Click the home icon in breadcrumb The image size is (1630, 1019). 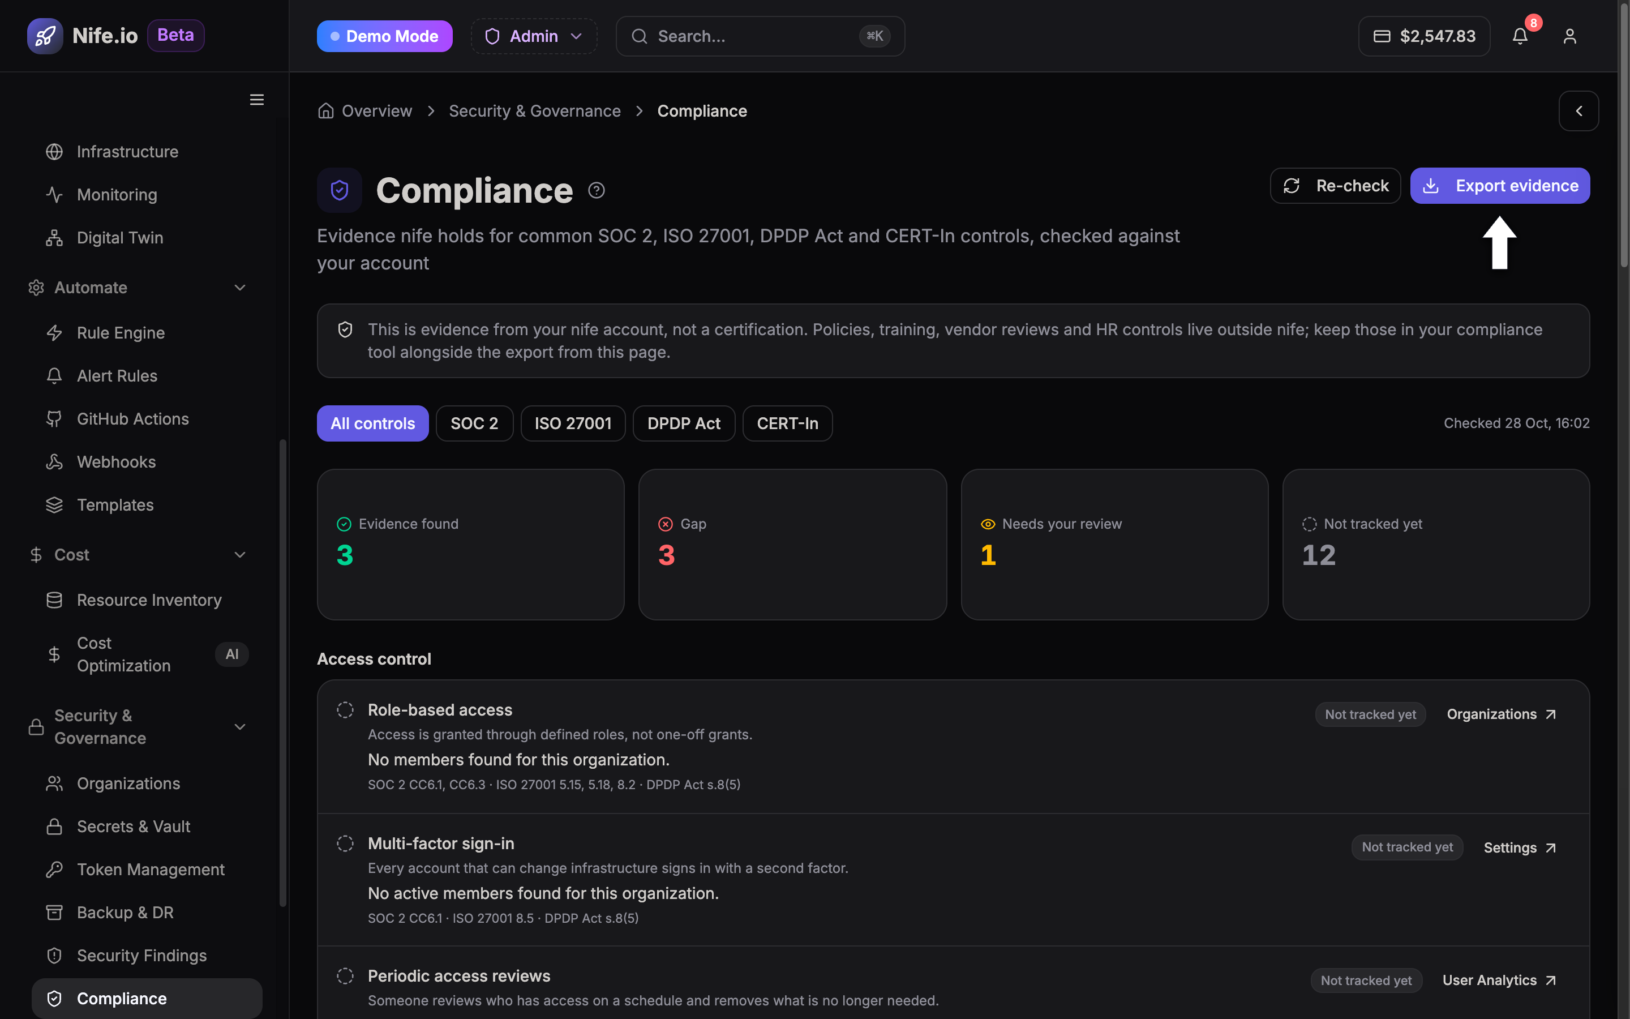(326, 111)
